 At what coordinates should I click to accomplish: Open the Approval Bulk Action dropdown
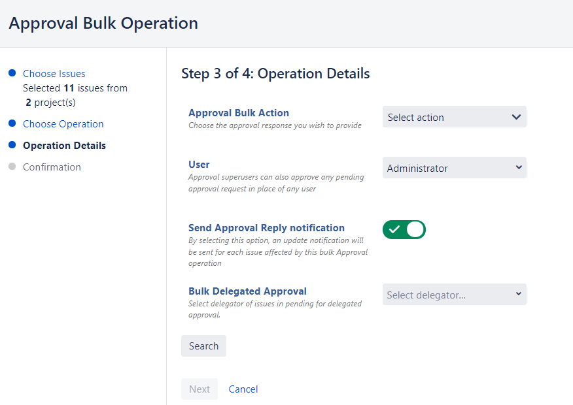[454, 118]
